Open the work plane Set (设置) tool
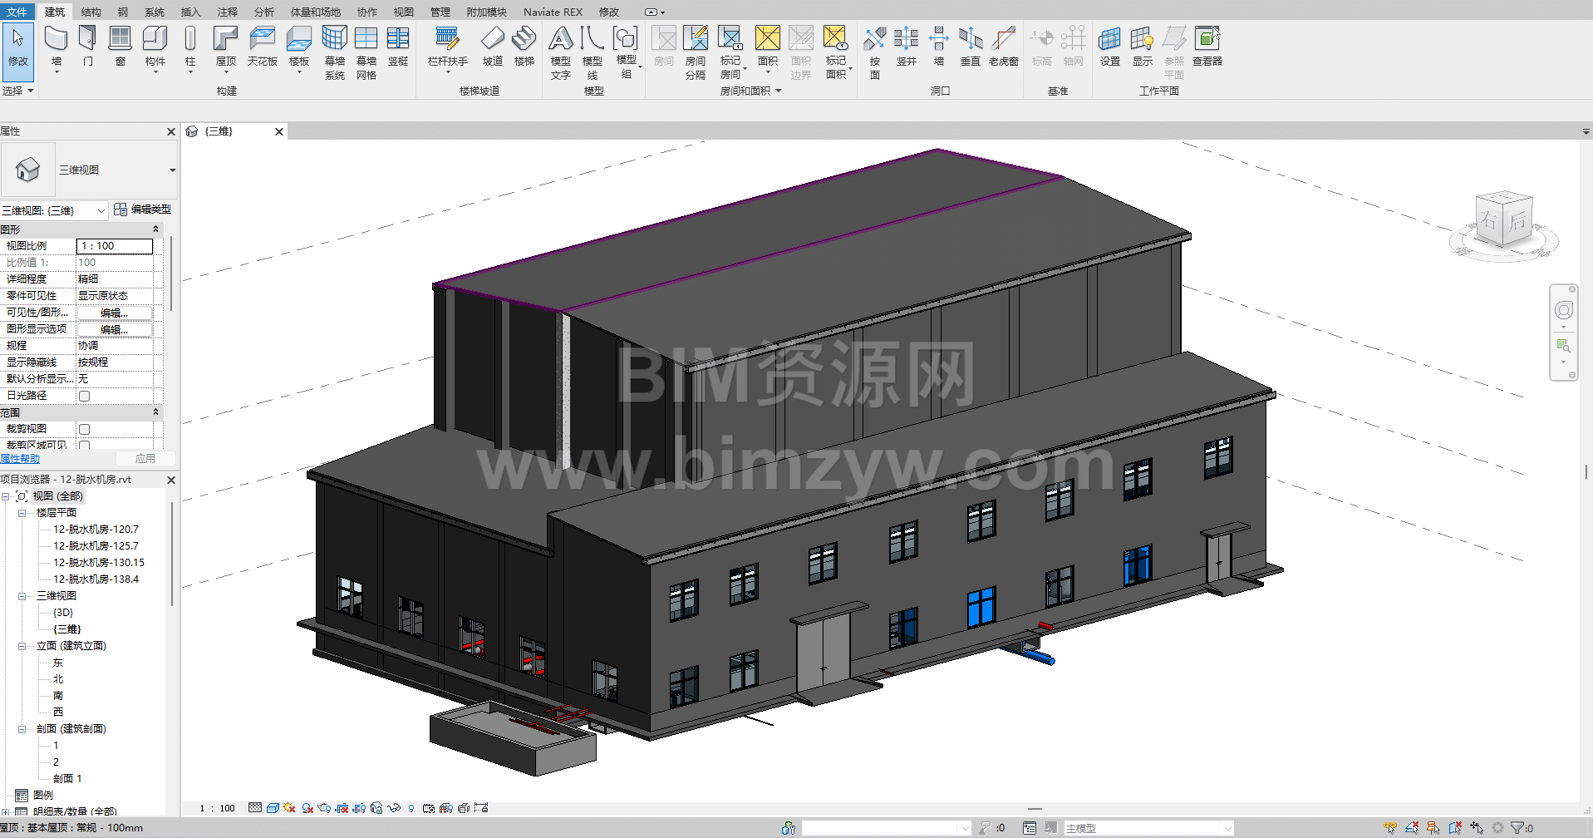The image size is (1593, 838). pos(1110,46)
